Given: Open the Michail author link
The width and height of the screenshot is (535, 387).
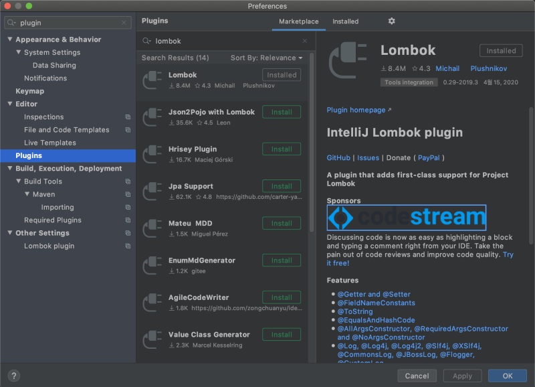Looking at the screenshot, I should point(447,69).
